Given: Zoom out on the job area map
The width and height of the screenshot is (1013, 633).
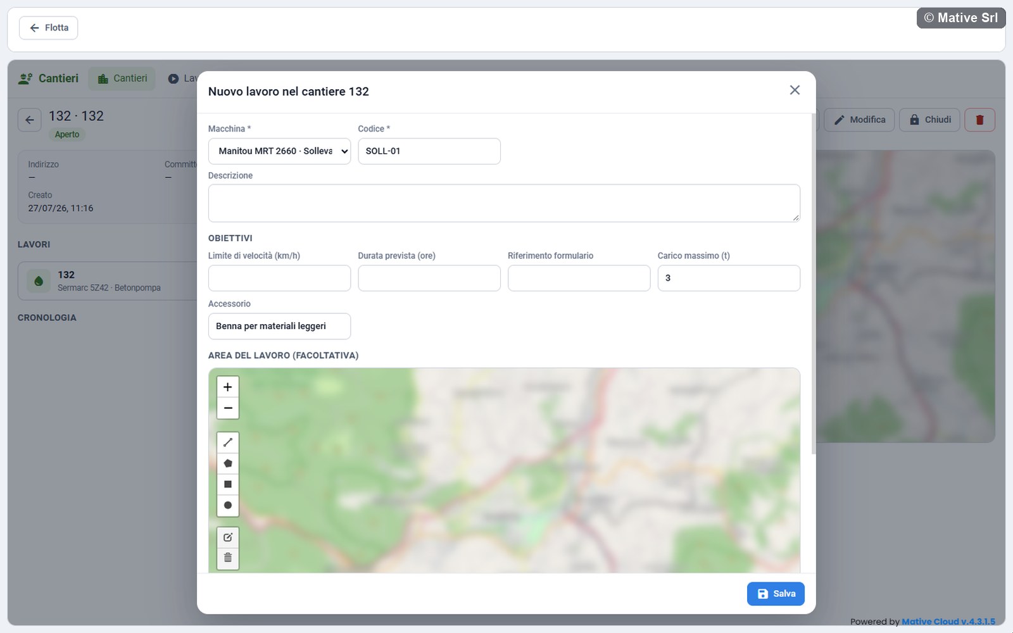Looking at the screenshot, I should pos(228,408).
